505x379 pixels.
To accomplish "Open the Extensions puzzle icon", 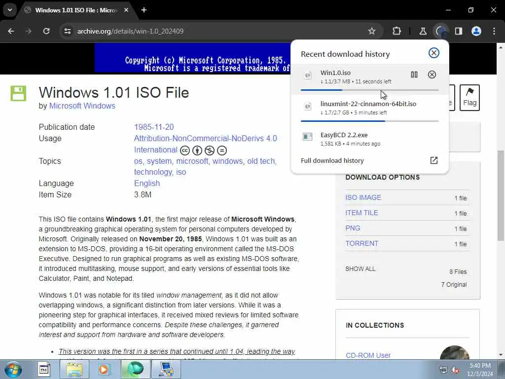I will click(397, 31).
